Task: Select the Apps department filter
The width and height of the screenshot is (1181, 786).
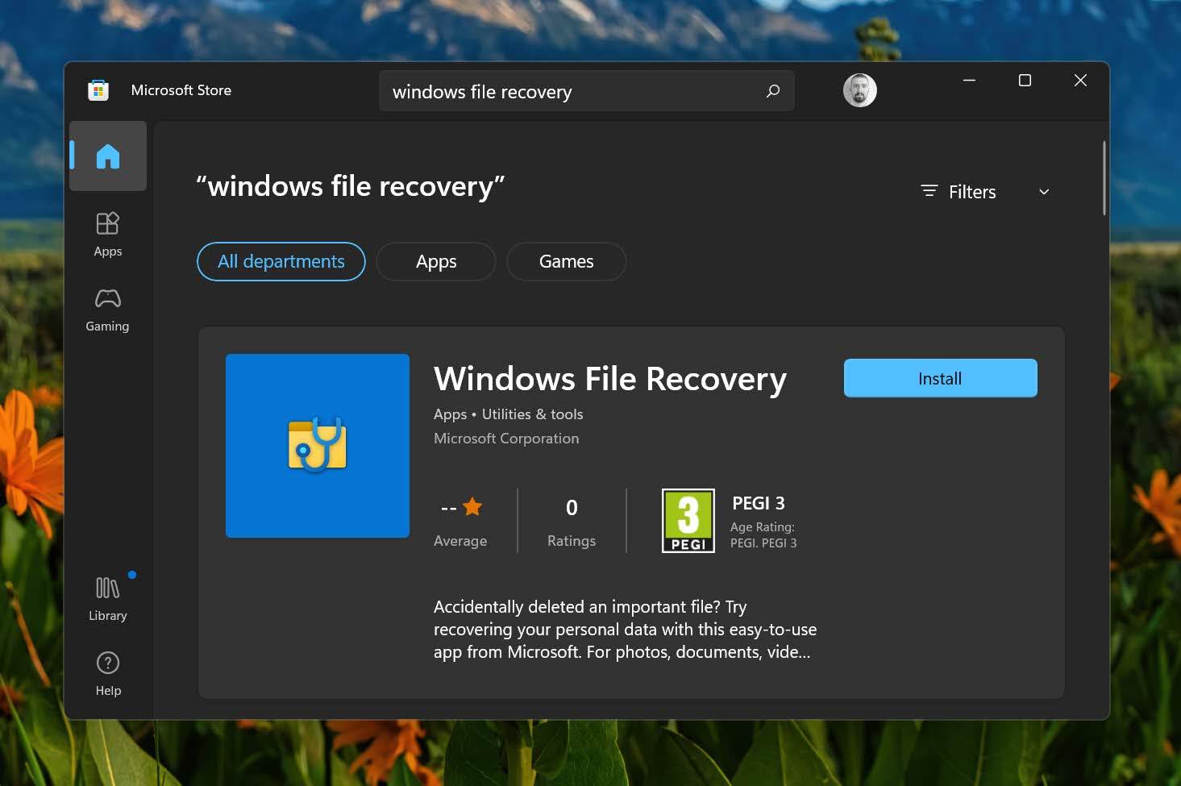Action: click(x=436, y=262)
